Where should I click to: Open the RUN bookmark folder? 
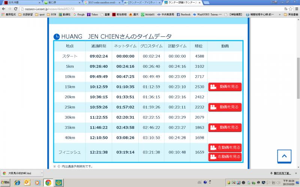coord(51,15)
